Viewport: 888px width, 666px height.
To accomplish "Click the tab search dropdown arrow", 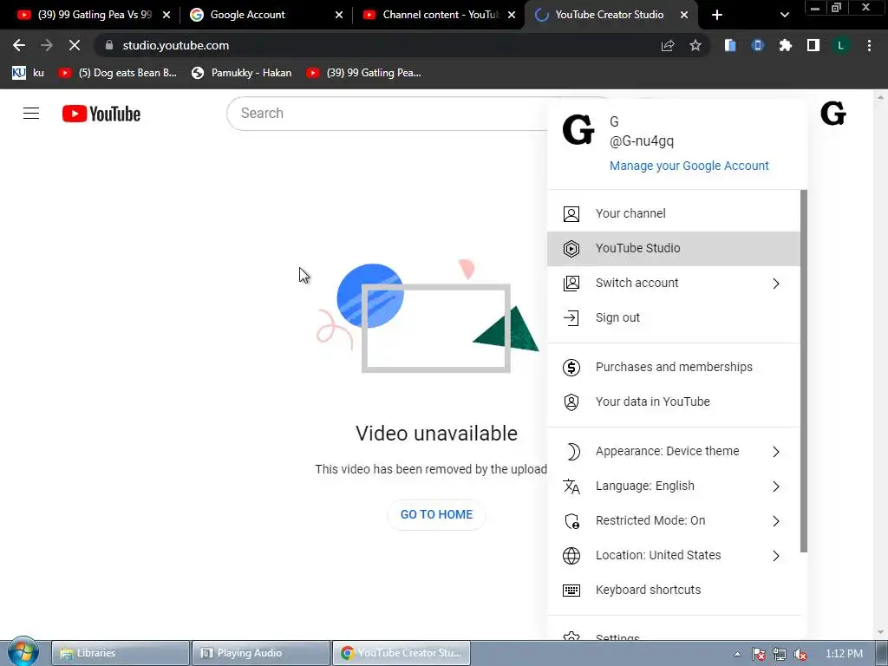I will (784, 15).
